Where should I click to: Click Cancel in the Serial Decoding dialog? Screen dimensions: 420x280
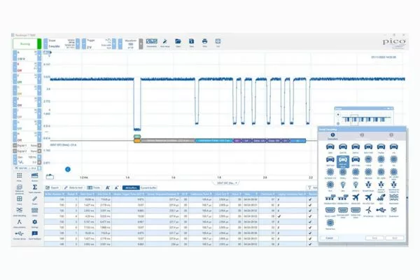(330, 238)
